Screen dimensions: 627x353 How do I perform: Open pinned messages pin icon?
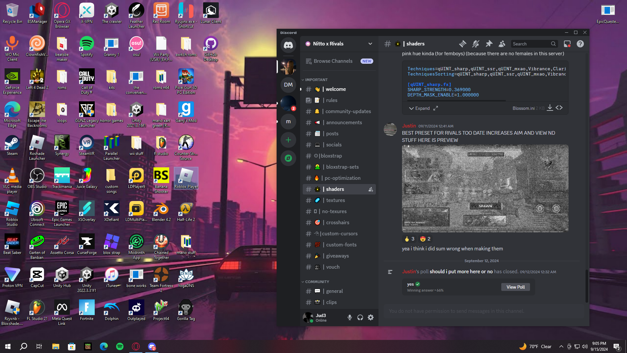tap(489, 44)
